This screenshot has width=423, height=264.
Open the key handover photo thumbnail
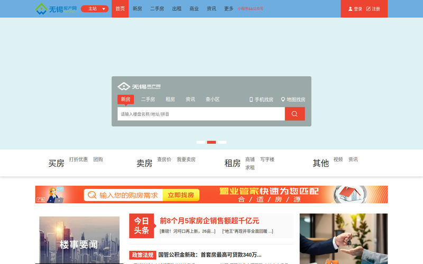click(344, 239)
